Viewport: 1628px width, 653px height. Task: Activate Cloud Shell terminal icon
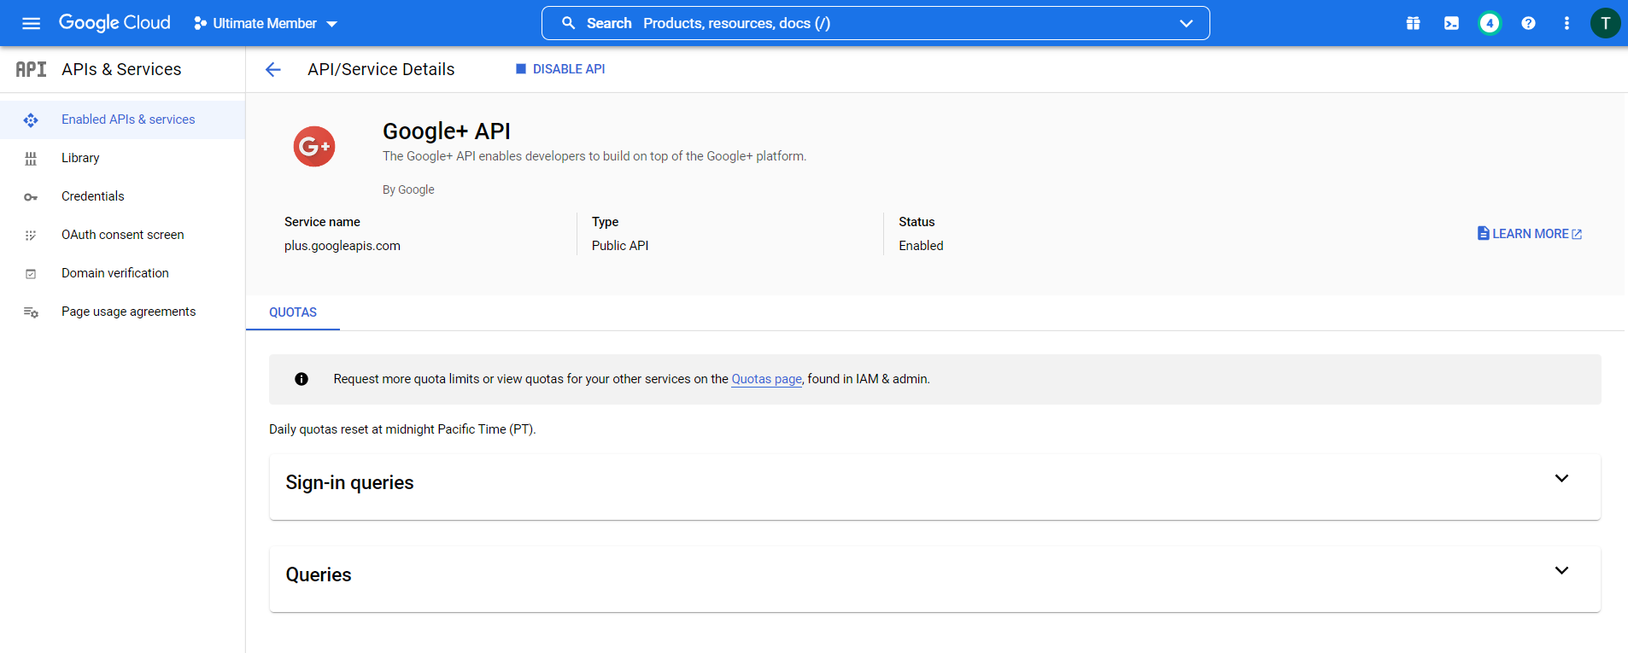1452,23
